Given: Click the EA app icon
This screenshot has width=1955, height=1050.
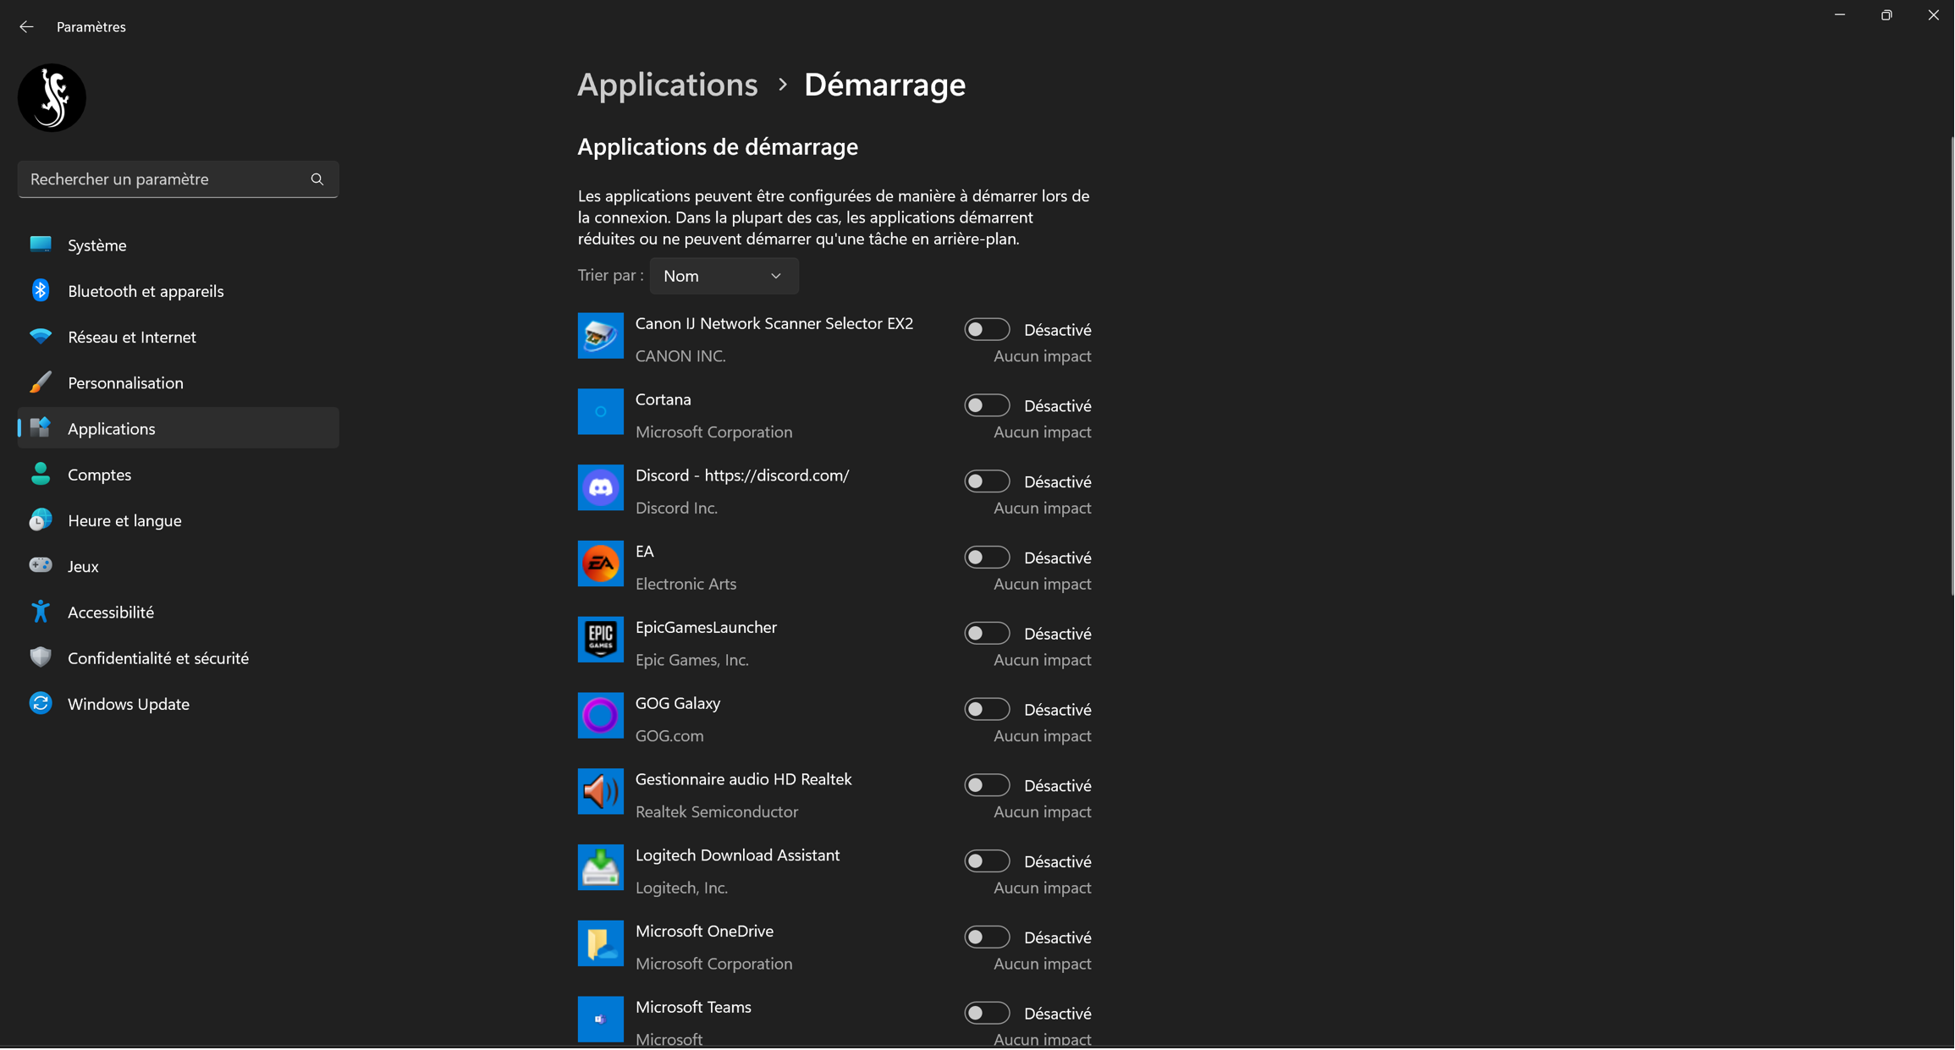Looking at the screenshot, I should pyautogui.click(x=600, y=564).
